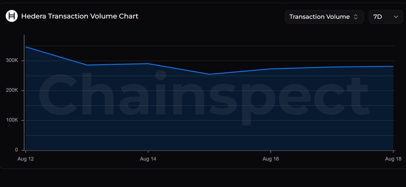Click the 200K y-axis label
406x187 pixels.
13,90
